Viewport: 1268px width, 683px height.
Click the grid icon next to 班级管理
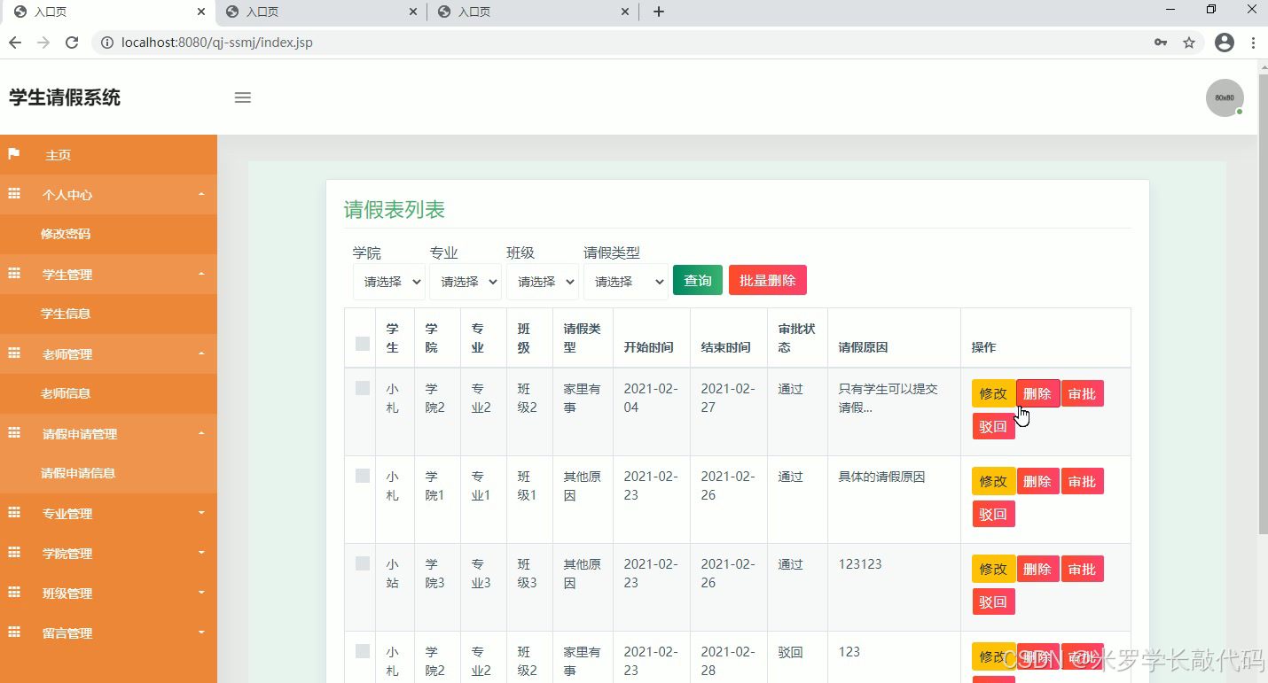12,593
